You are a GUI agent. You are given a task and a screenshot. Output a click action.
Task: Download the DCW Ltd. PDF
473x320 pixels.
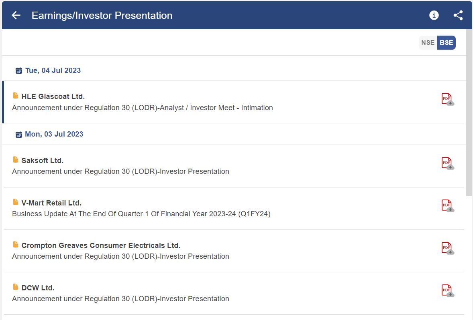[448, 291]
